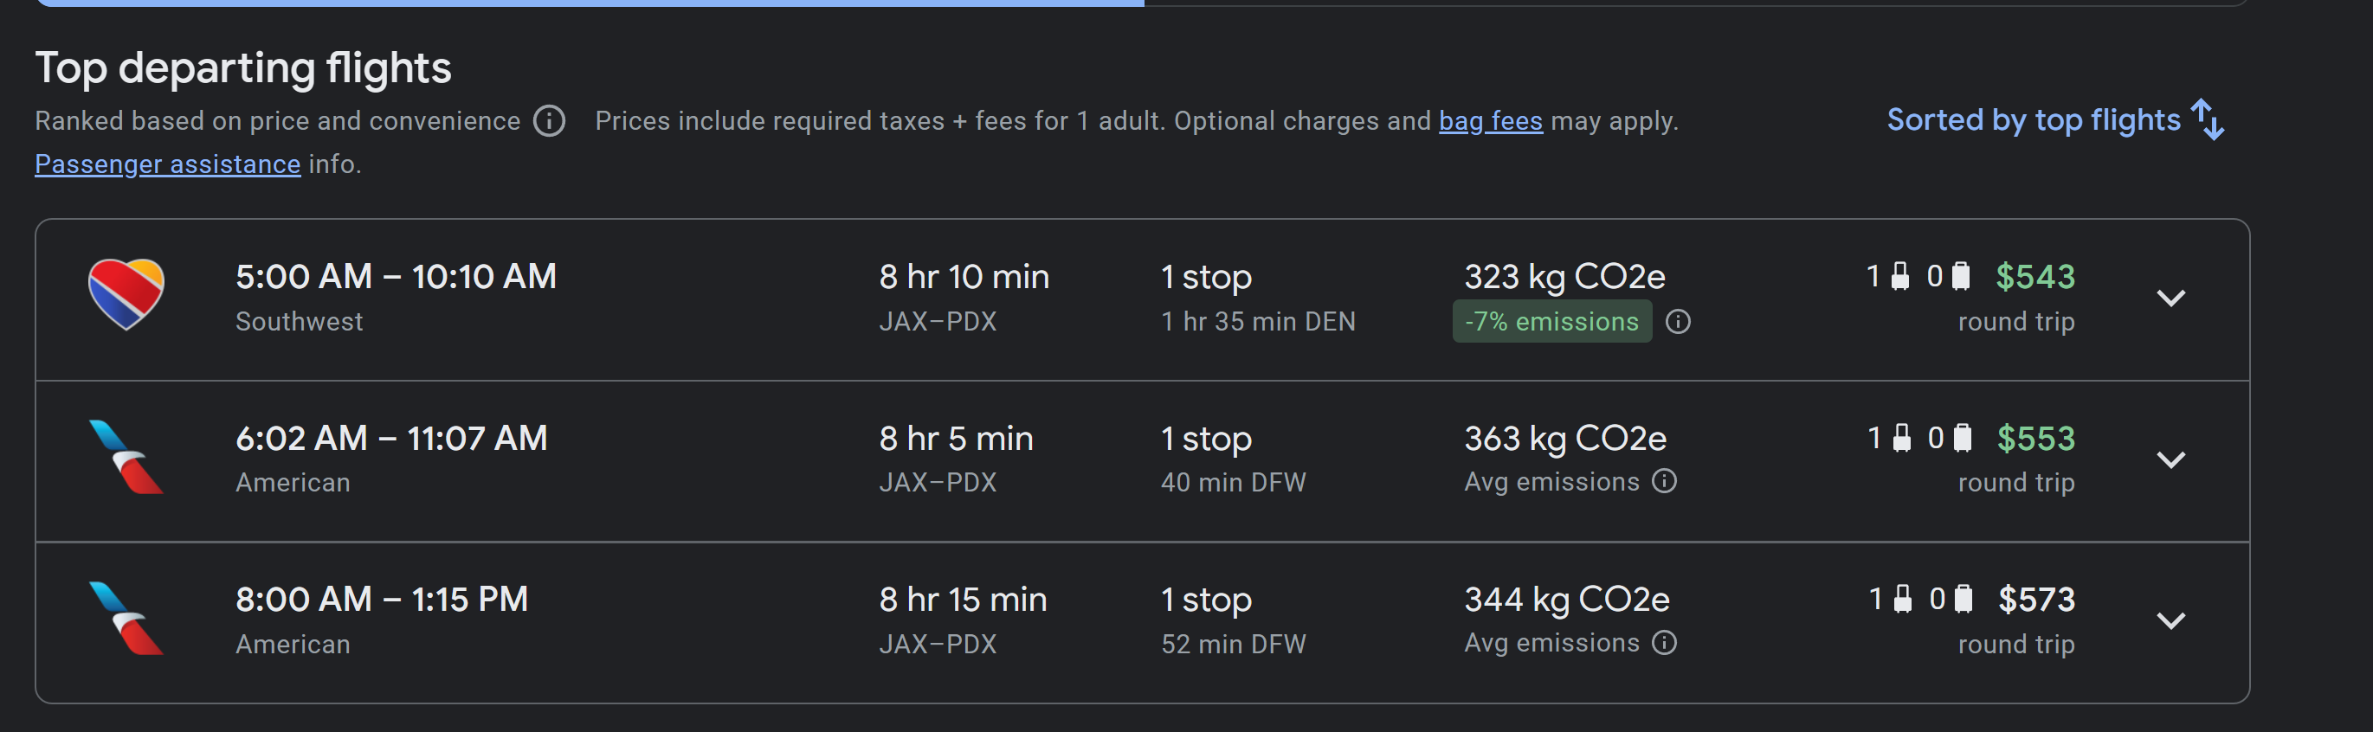Click American logo on 6:02 AM flight
Screen dimensions: 2373x732
coord(126,457)
